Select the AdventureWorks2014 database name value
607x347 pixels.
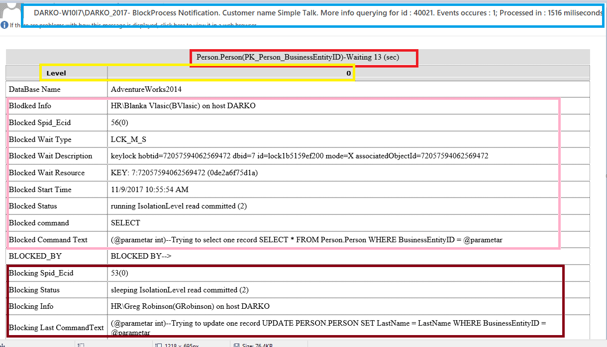point(146,89)
